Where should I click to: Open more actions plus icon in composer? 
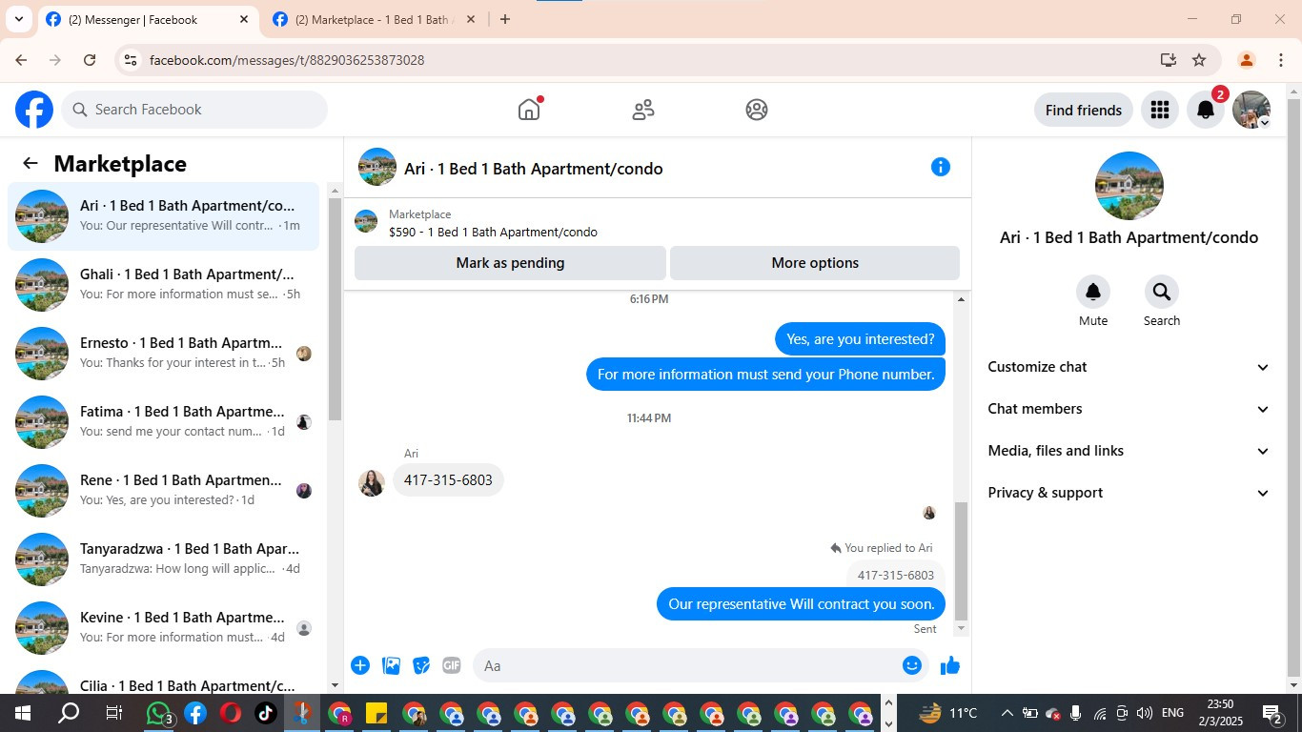pos(360,665)
